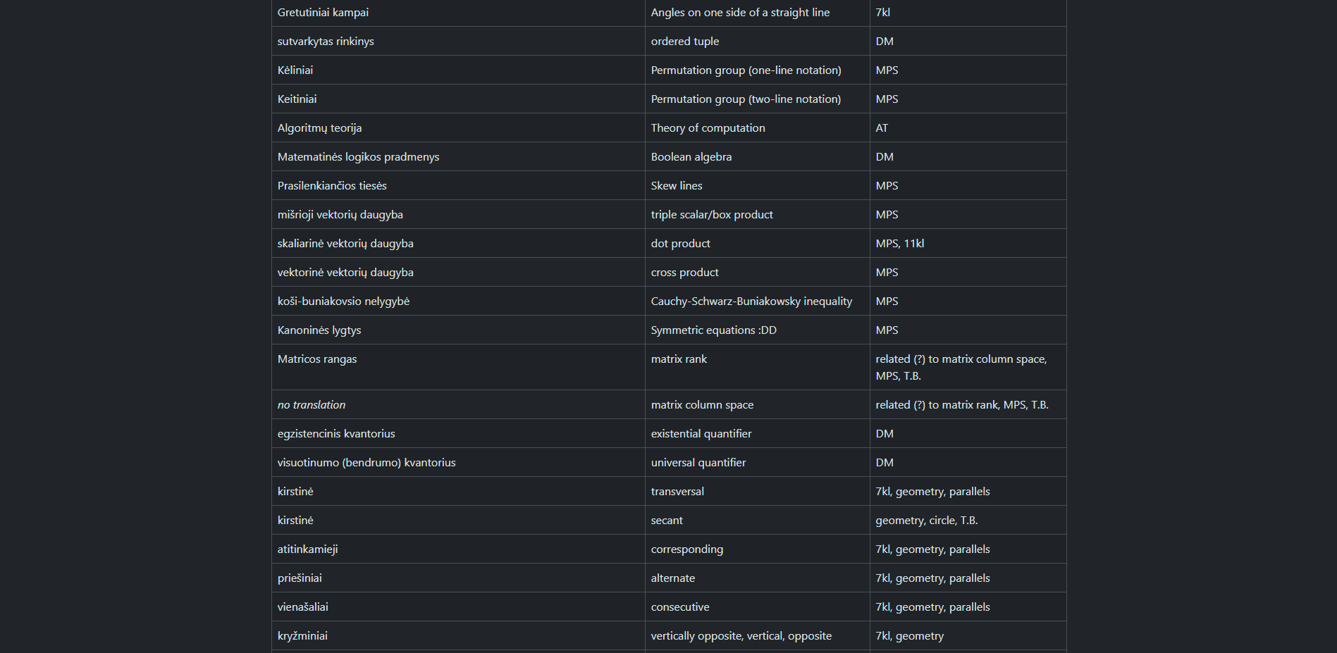
Task: Click the 'vienašaliai' term cell
Action: [303, 607]
